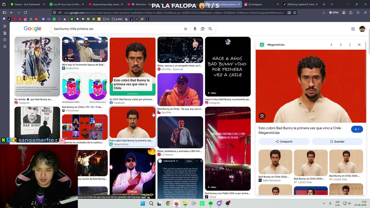Open Google Lens image search icon

pos(203,29)
